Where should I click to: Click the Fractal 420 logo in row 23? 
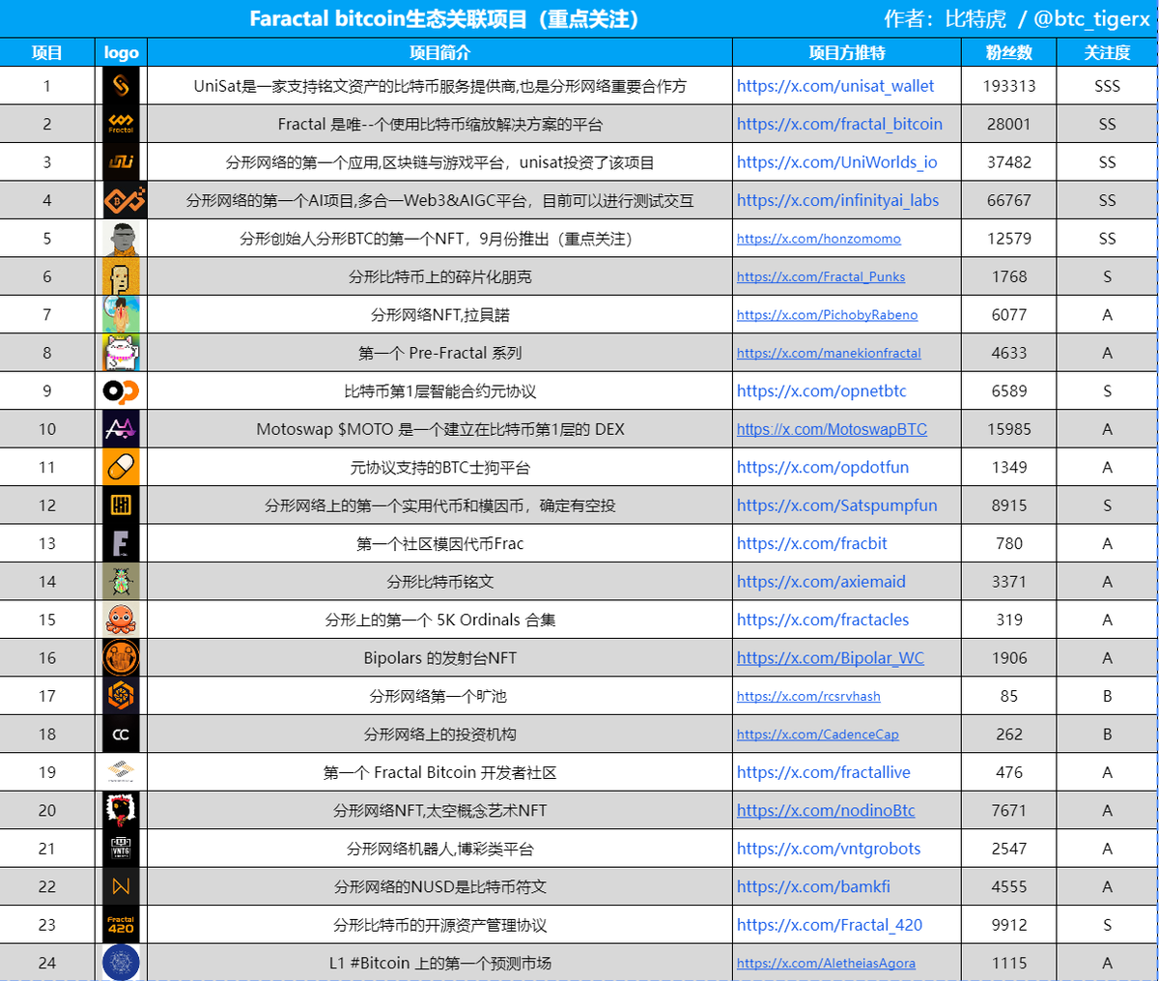(121, 926)
